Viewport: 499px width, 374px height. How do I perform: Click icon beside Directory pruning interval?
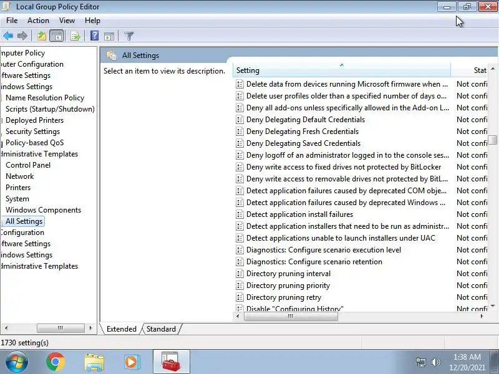[240, 274]
